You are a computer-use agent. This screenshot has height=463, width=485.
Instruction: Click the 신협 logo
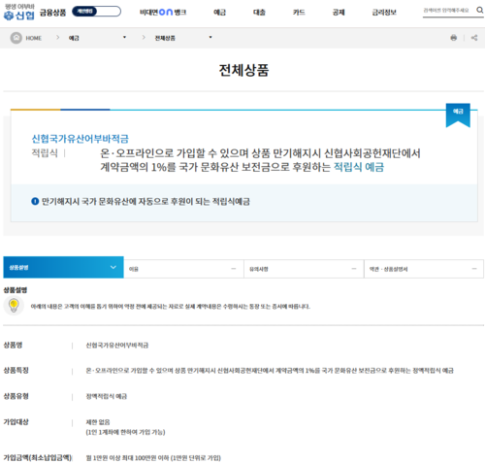pyautogui.click(x=18, y=12)
